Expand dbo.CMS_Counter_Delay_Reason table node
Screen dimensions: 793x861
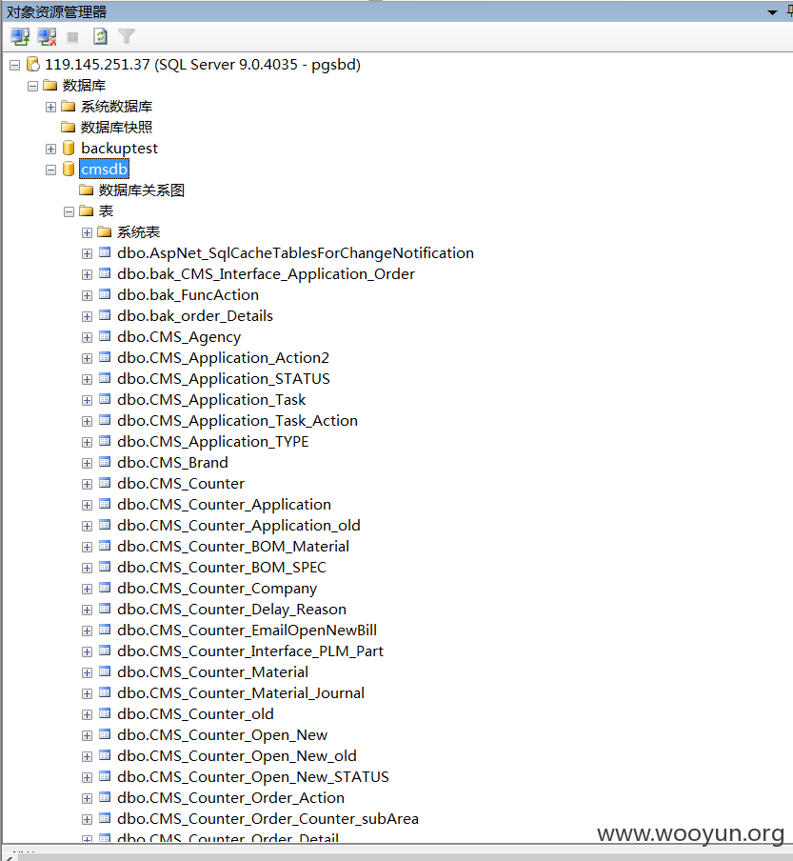(x=88, y=611)
